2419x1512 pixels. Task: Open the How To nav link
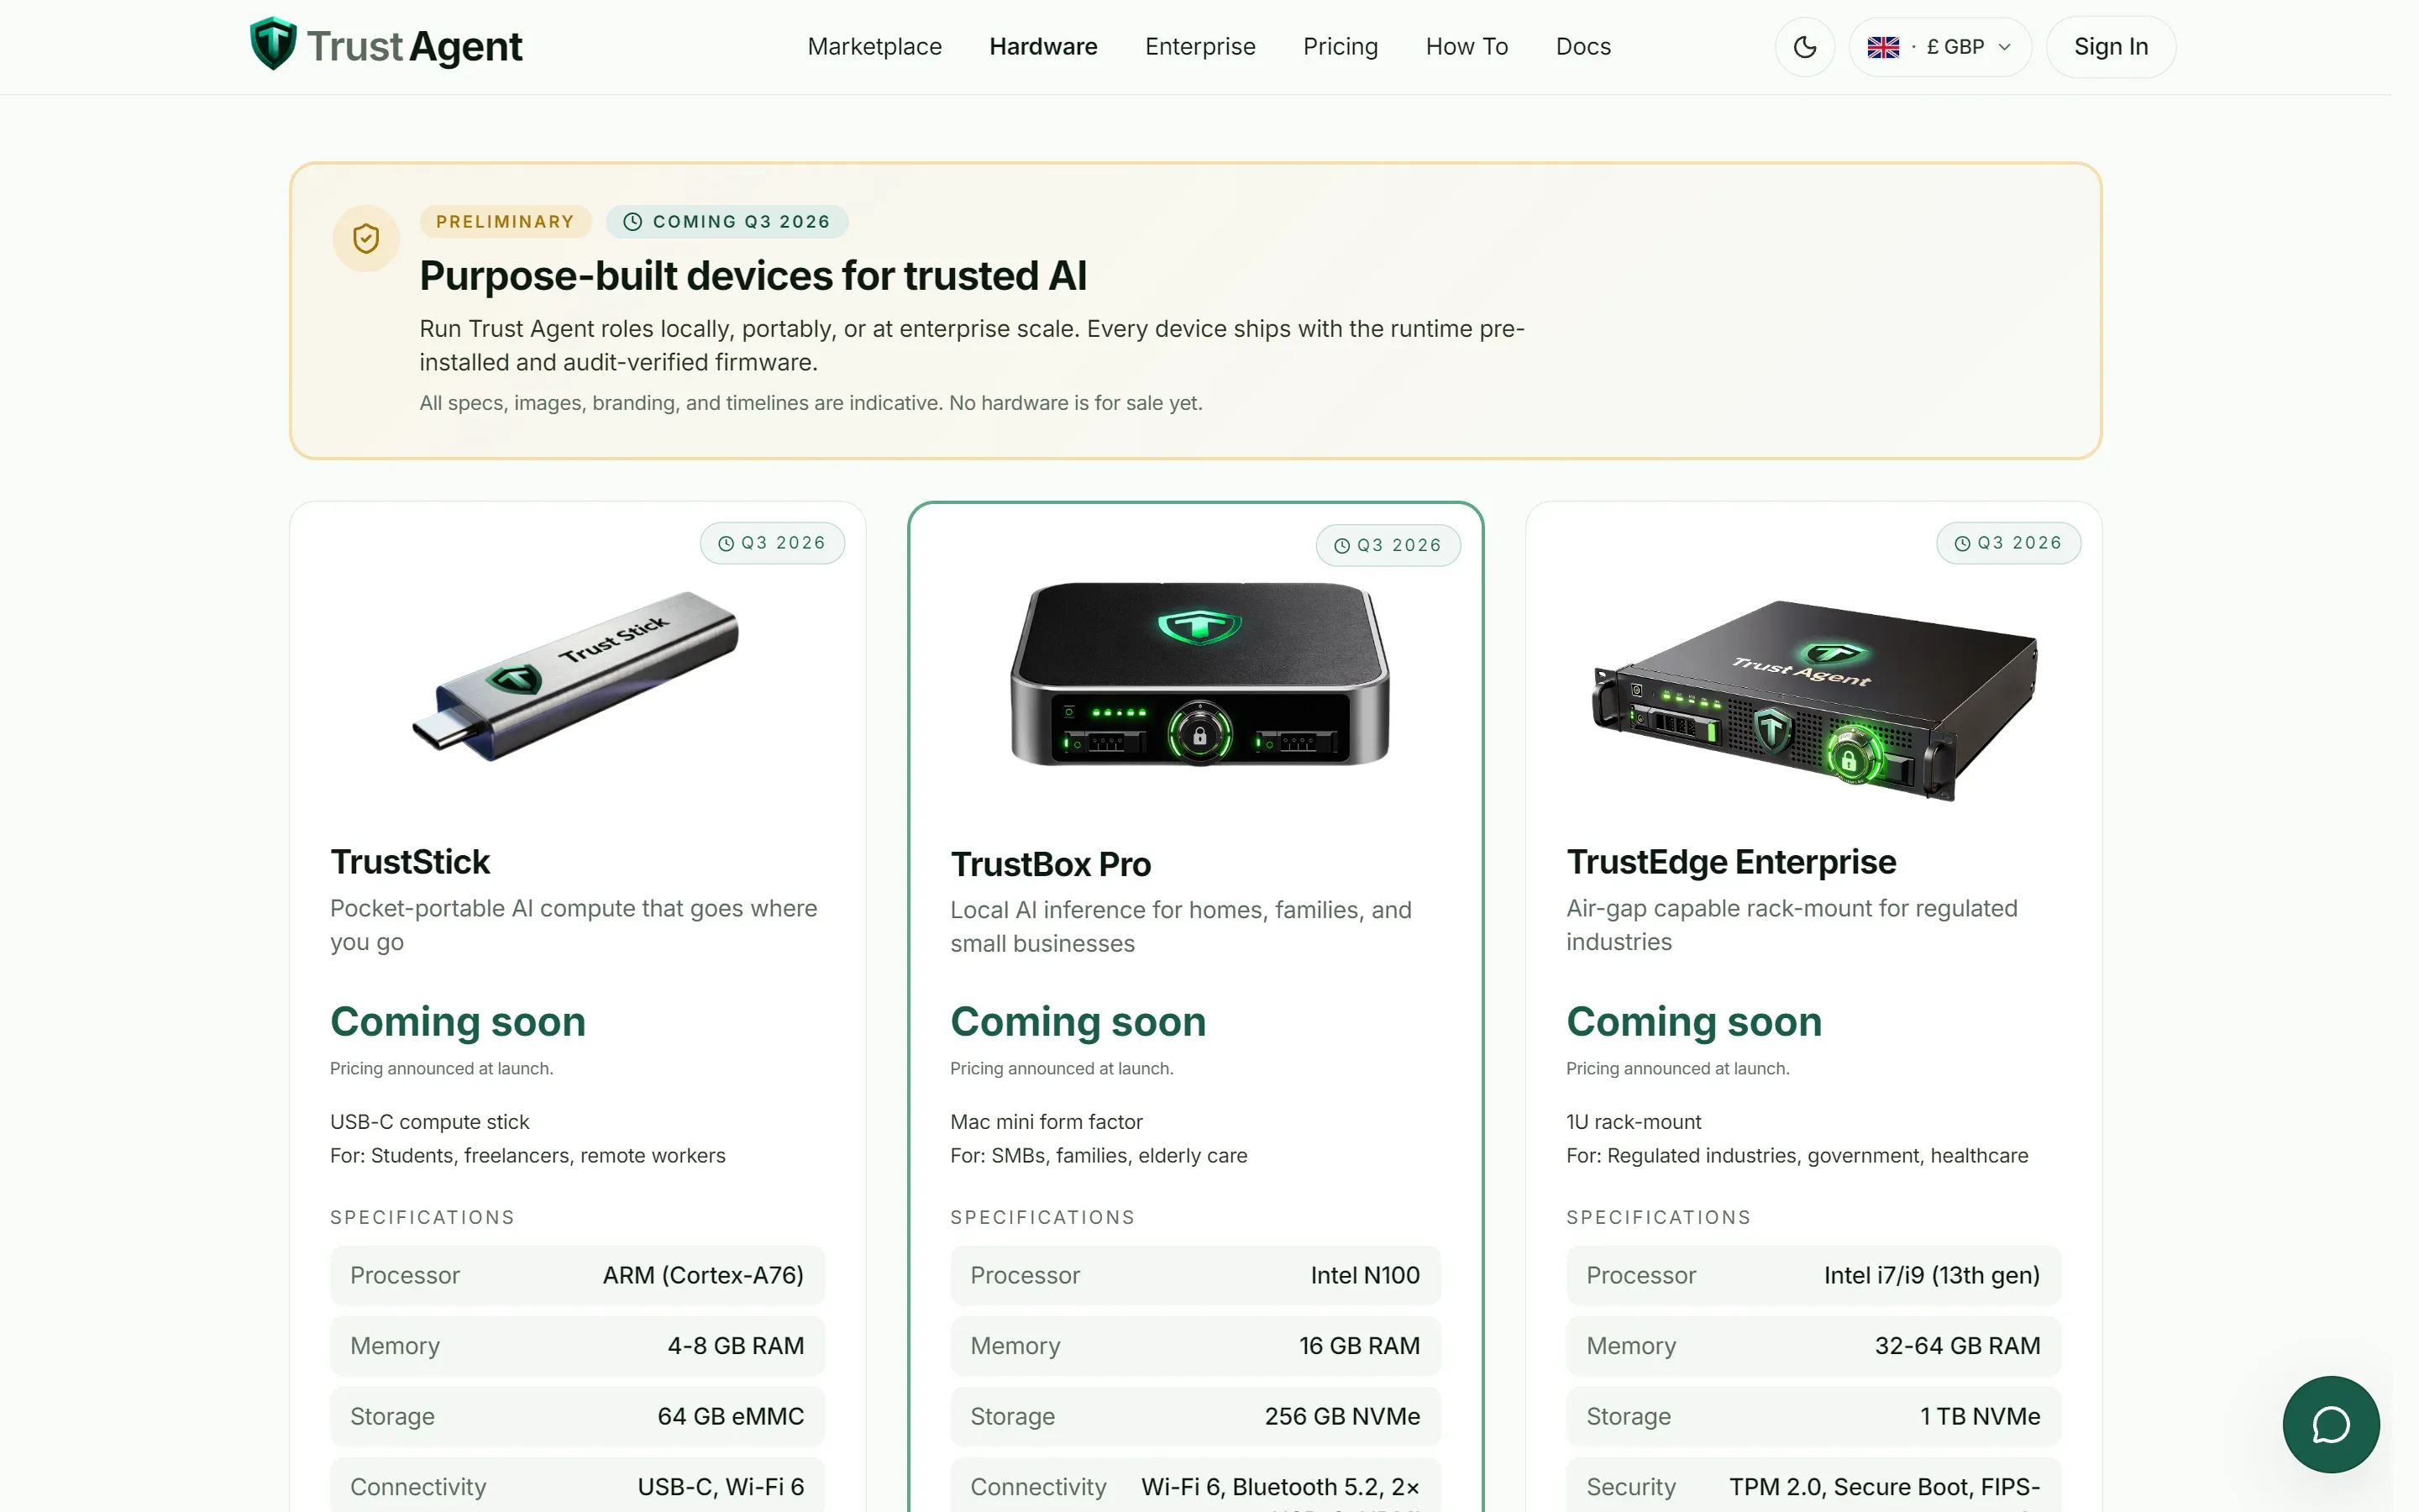(x=1467, y=47)
